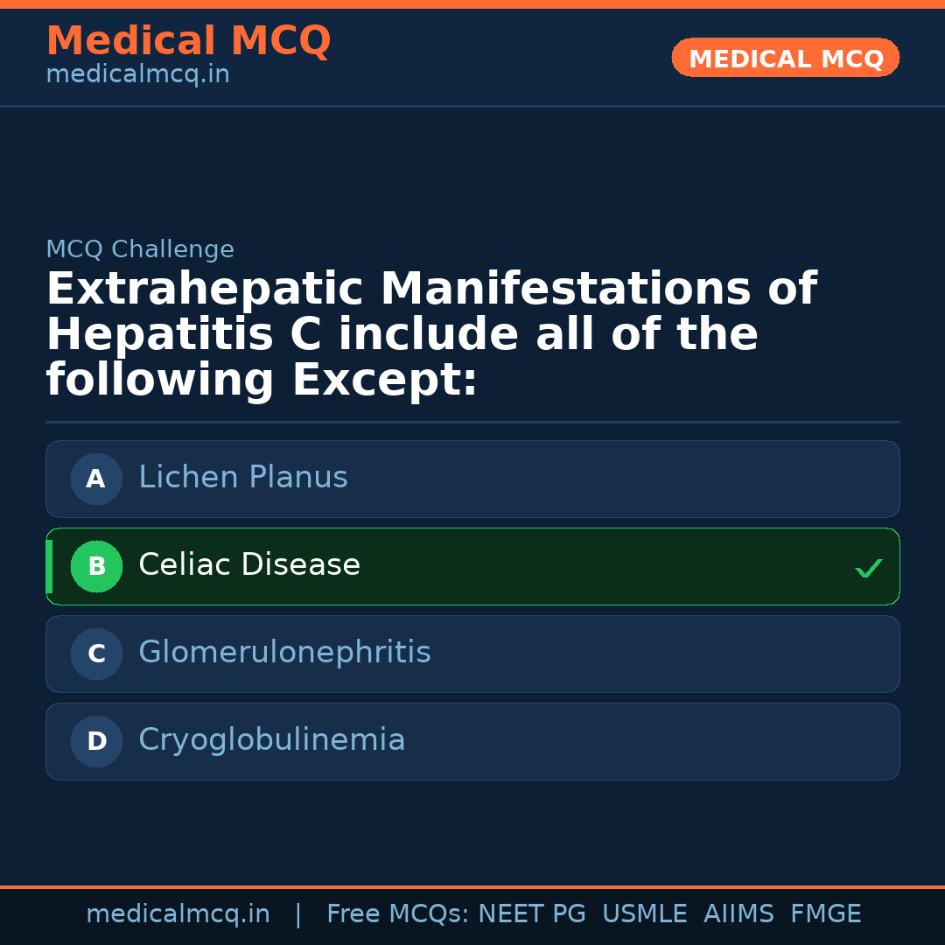
Task: Click the green letter B circle badge
Action: [96, 566]
